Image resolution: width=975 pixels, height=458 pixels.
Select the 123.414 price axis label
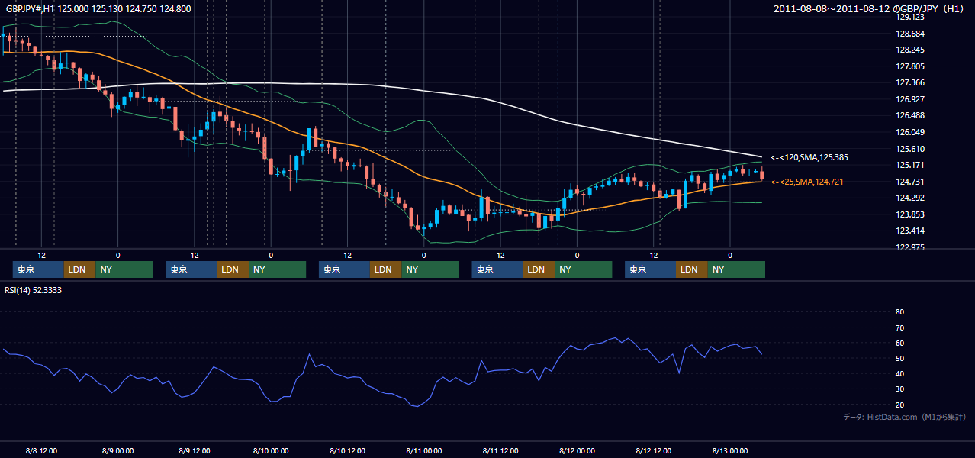909,231
